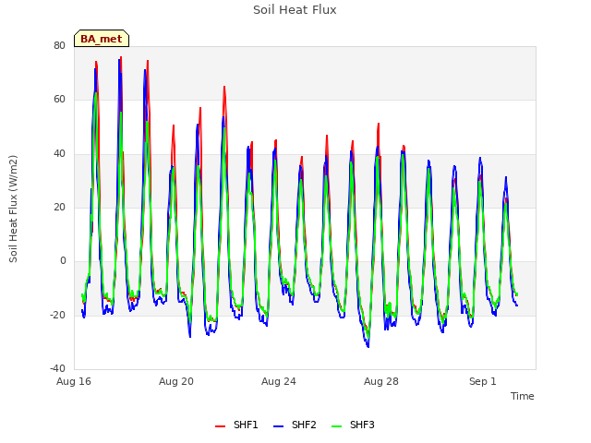The height and width of the screenshot is (443, 591).
Task: Click the Aug 28 x-axis label
Action: coord(381,381)
